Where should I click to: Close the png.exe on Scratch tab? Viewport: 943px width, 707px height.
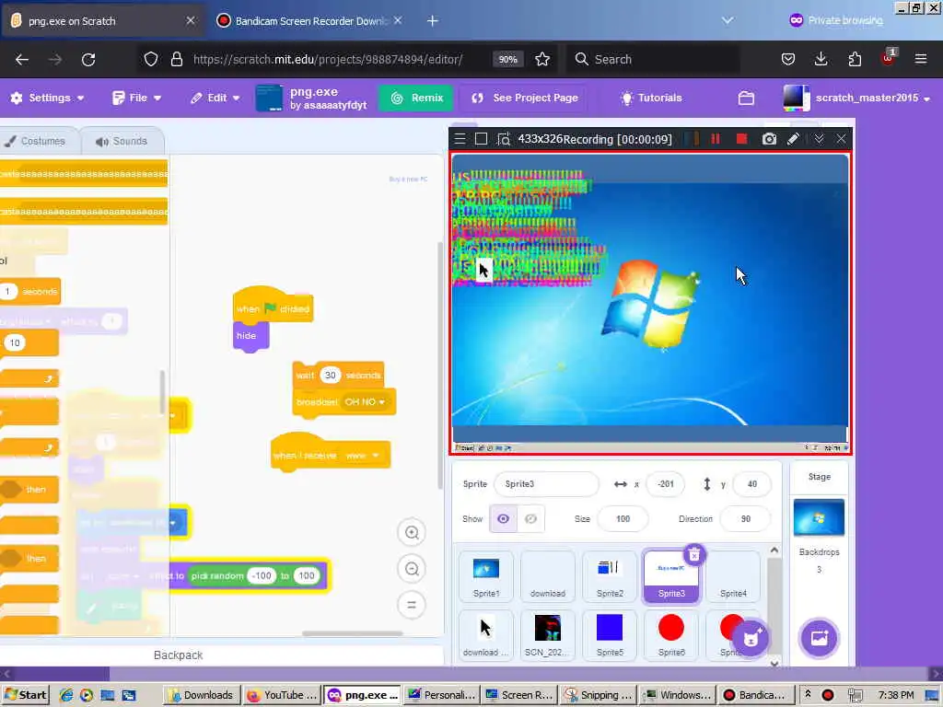[191, 20]
